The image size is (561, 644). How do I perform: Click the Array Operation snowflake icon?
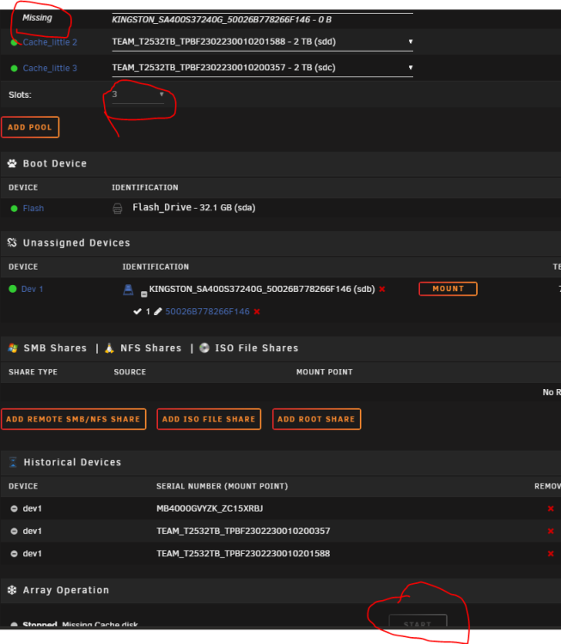click(x=12, y=590)
